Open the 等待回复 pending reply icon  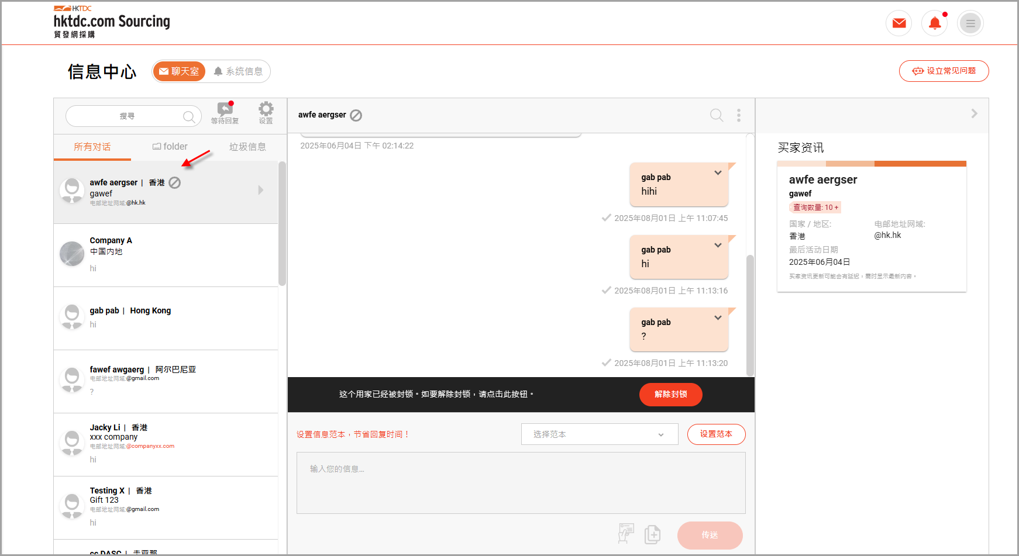tap(225, 113)
